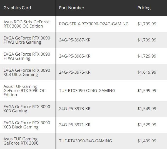The height and width of the screenshot is (149, 167).
Task: Select EVGA GeForce RTX 3090 FTW3 Gaming name
Action: [27, 56]
